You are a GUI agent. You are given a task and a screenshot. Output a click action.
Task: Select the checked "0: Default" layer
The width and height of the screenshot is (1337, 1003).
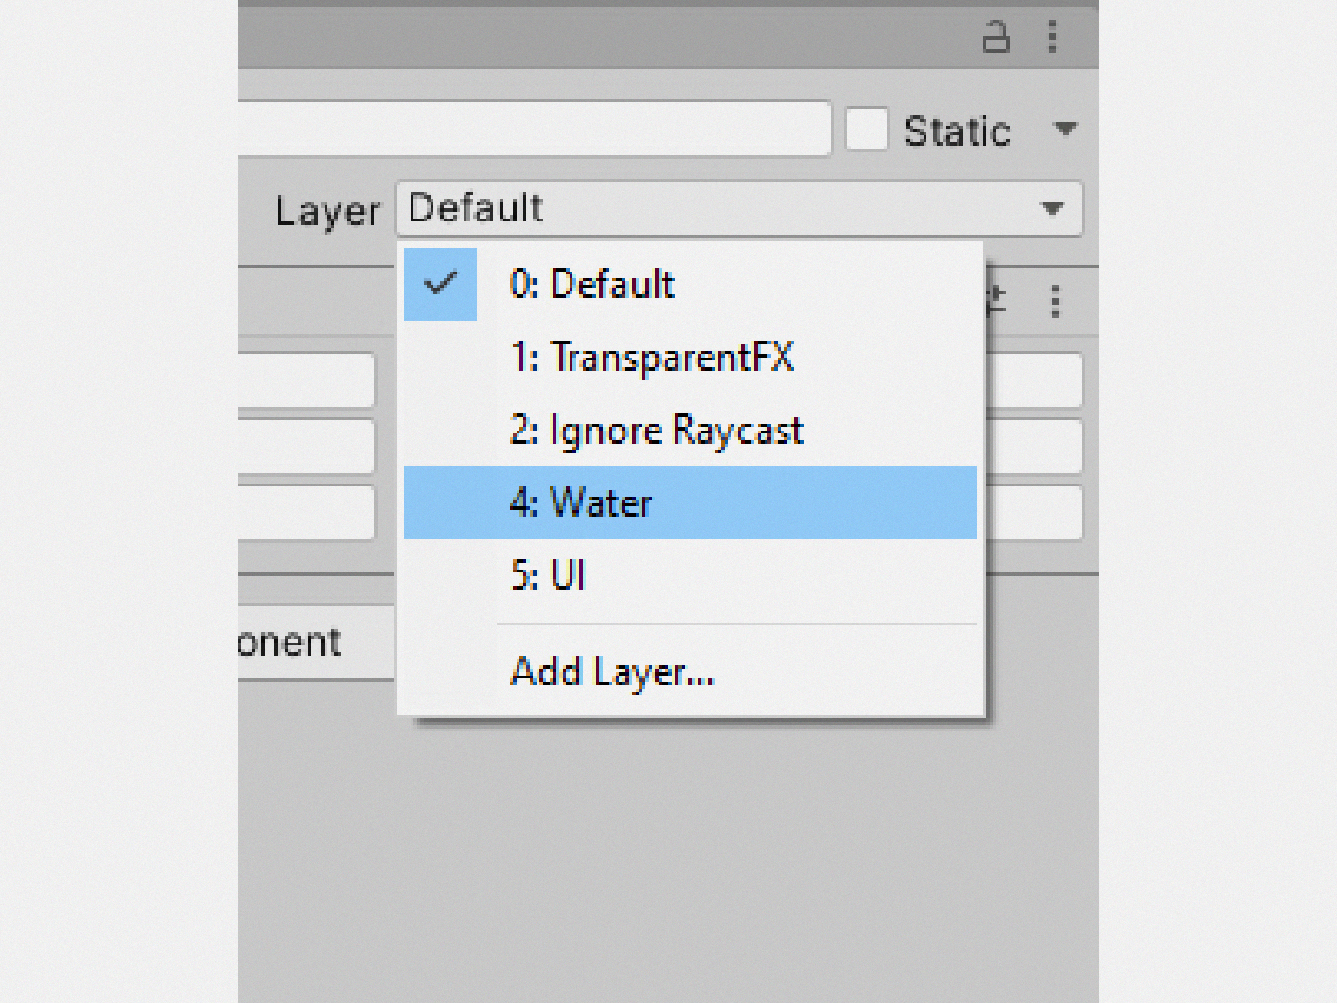click(592, 285)
